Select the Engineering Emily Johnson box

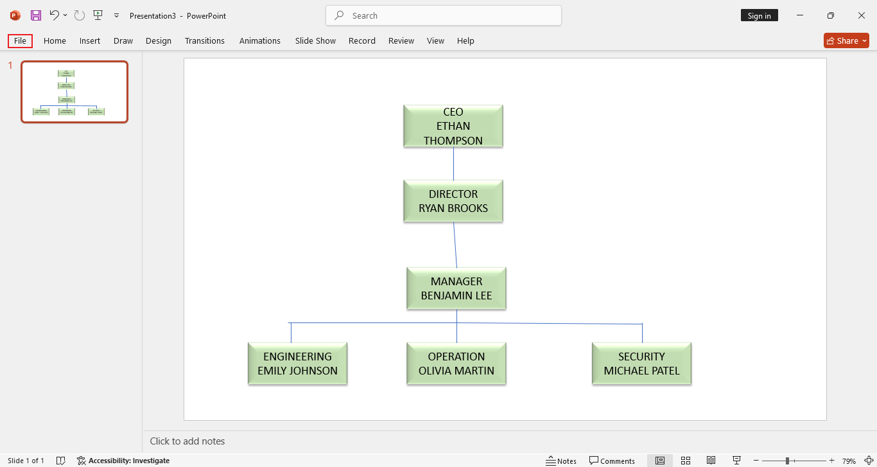click(x=298, y=364)
